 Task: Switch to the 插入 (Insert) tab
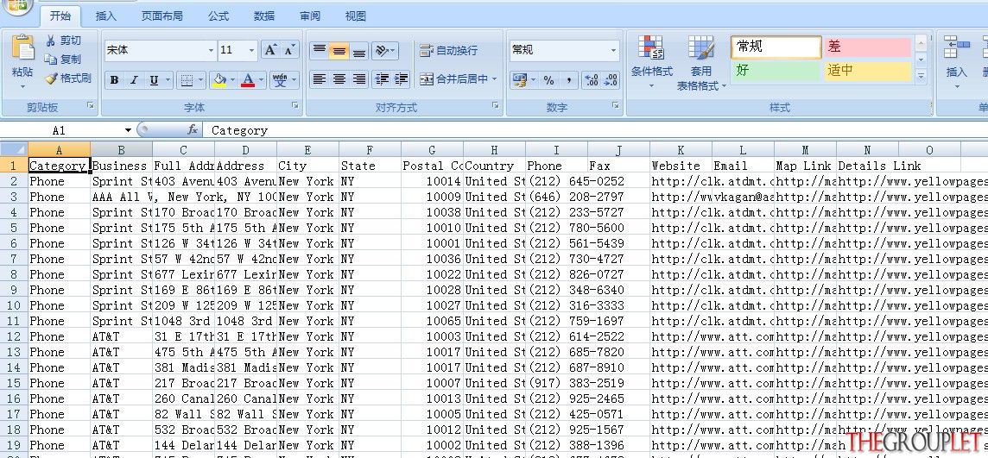pos(106,16)
